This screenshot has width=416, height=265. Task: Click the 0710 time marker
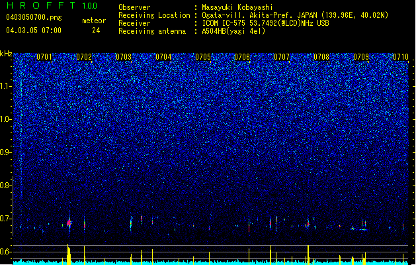point(401,57)
